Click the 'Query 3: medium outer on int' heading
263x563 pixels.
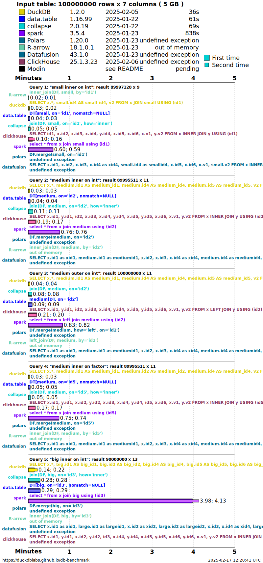pos(90,273)
